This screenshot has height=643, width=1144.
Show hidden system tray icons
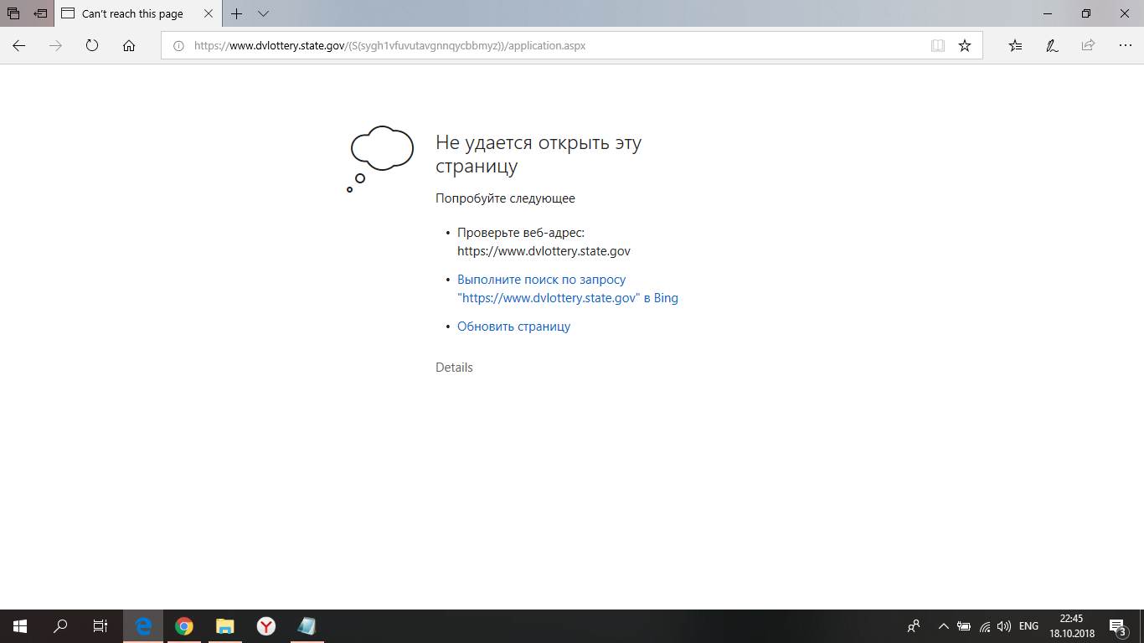pos(943,626)
